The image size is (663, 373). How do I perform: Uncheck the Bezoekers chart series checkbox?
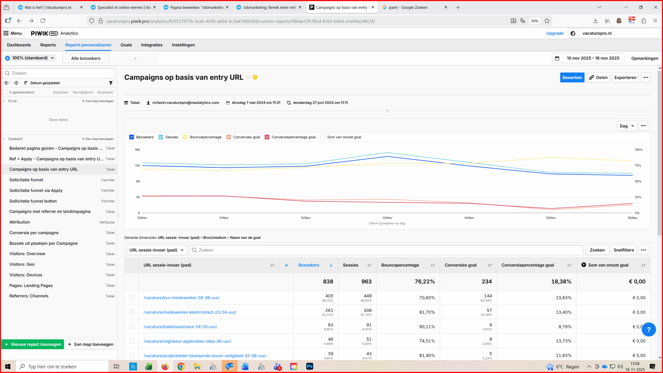click(x=131, y=137)
